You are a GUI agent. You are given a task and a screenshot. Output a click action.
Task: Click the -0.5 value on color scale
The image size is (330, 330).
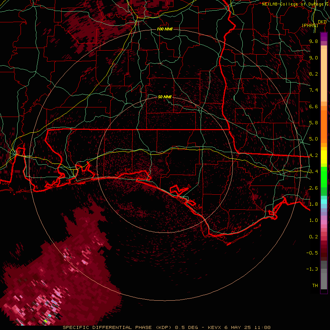[312, 253]
